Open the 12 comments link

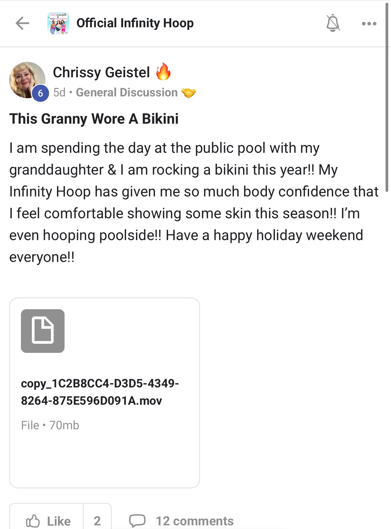click(195, 521)
